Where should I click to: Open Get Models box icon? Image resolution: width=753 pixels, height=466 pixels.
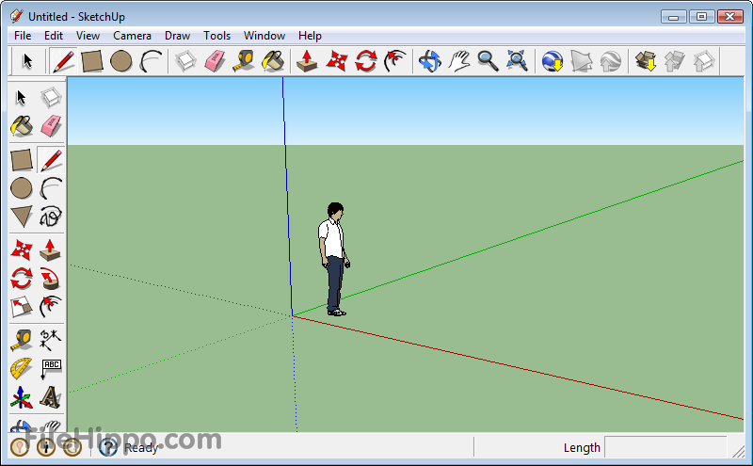pyautogui.click(x=646, y=61)
